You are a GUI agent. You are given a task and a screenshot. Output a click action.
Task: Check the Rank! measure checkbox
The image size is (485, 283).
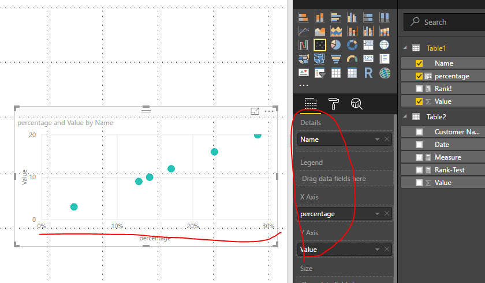(x=419, y=89)
